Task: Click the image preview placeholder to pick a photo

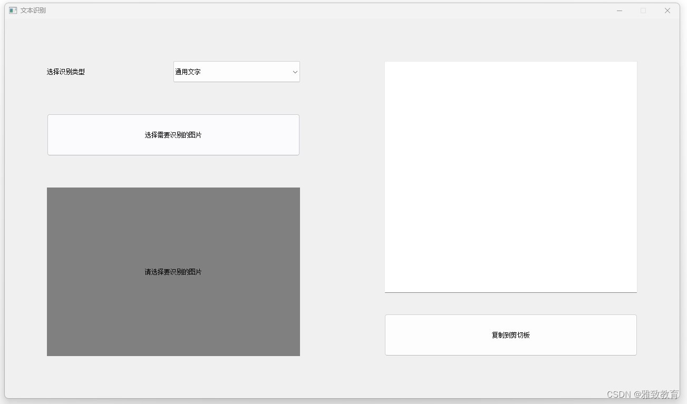Action: click(x=173, y=271)
